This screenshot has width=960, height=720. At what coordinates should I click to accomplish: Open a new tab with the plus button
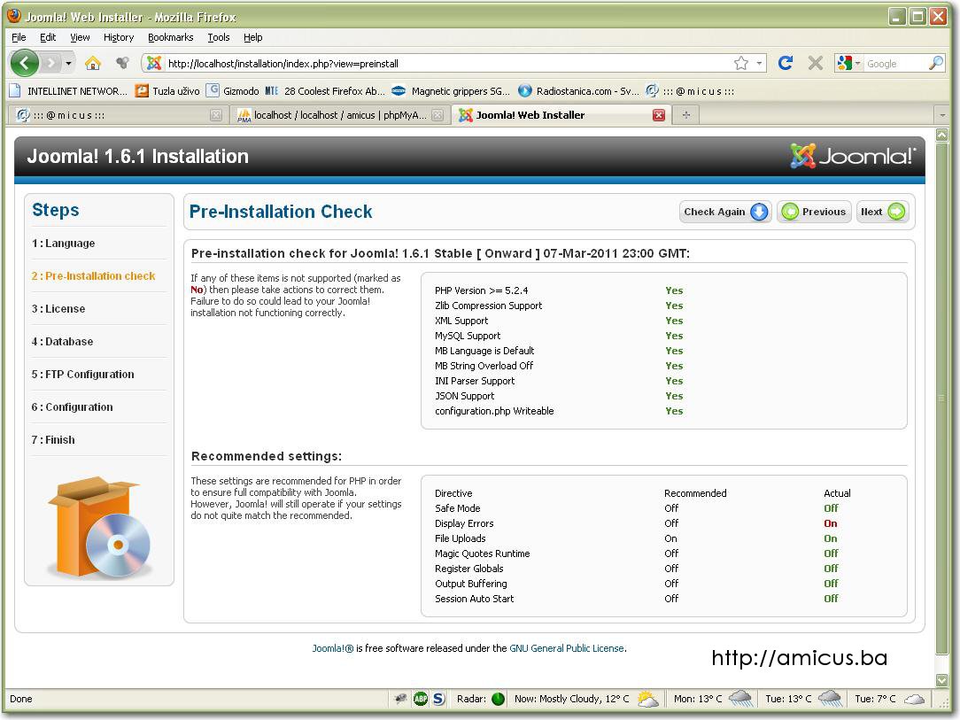(x=685, y=115)
